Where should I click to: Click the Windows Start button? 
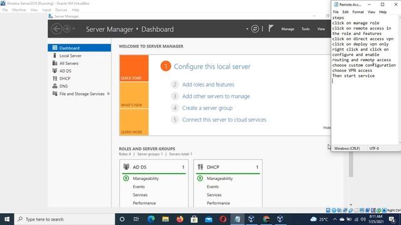pos(7,219)
